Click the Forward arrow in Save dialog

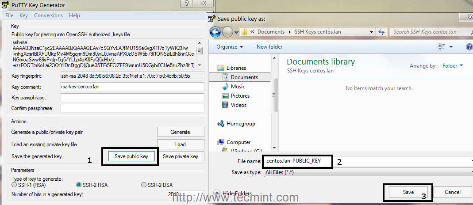click(x=227, y=32)
